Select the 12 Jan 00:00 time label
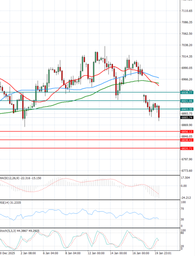 click(97, 252)
